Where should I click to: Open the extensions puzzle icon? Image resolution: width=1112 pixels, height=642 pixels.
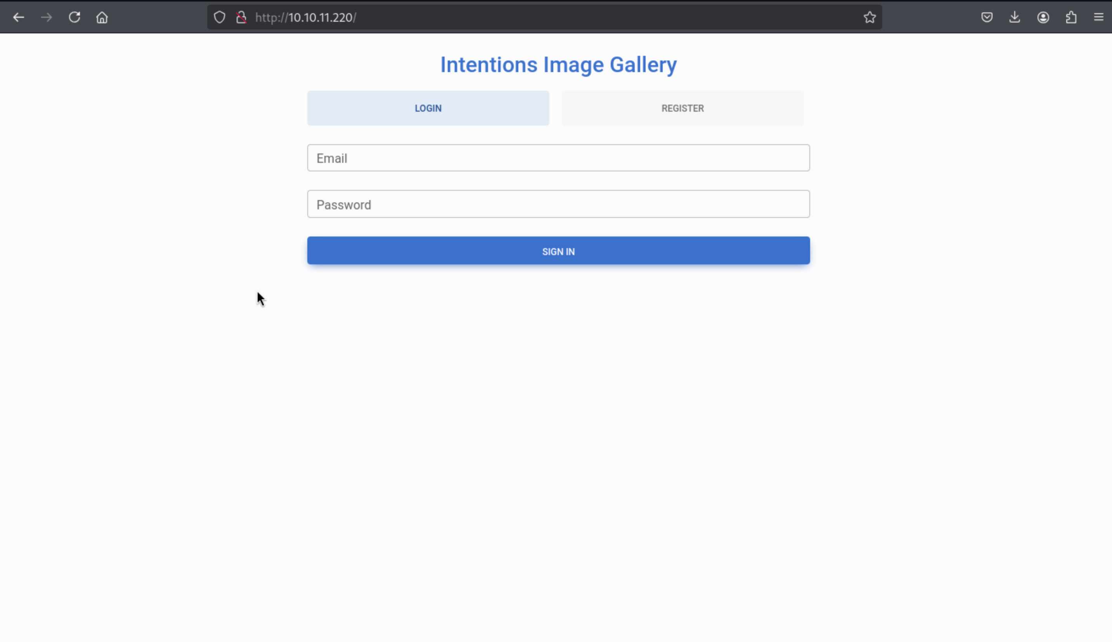point(1071,17)
